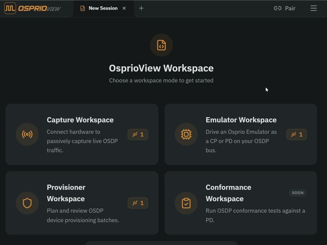Click the large workspace code-file icon

161,45
